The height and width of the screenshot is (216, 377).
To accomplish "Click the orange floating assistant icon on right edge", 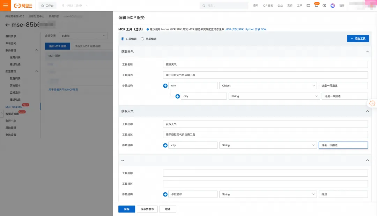I will [372, 103].
